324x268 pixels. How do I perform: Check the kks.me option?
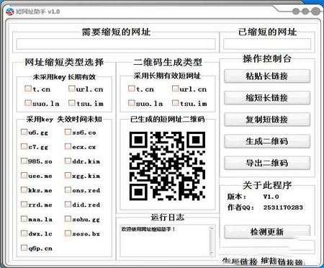pos(24,190)
